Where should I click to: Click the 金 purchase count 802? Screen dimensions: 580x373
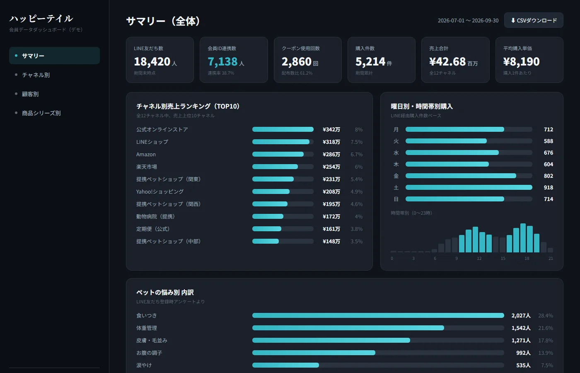549,176
